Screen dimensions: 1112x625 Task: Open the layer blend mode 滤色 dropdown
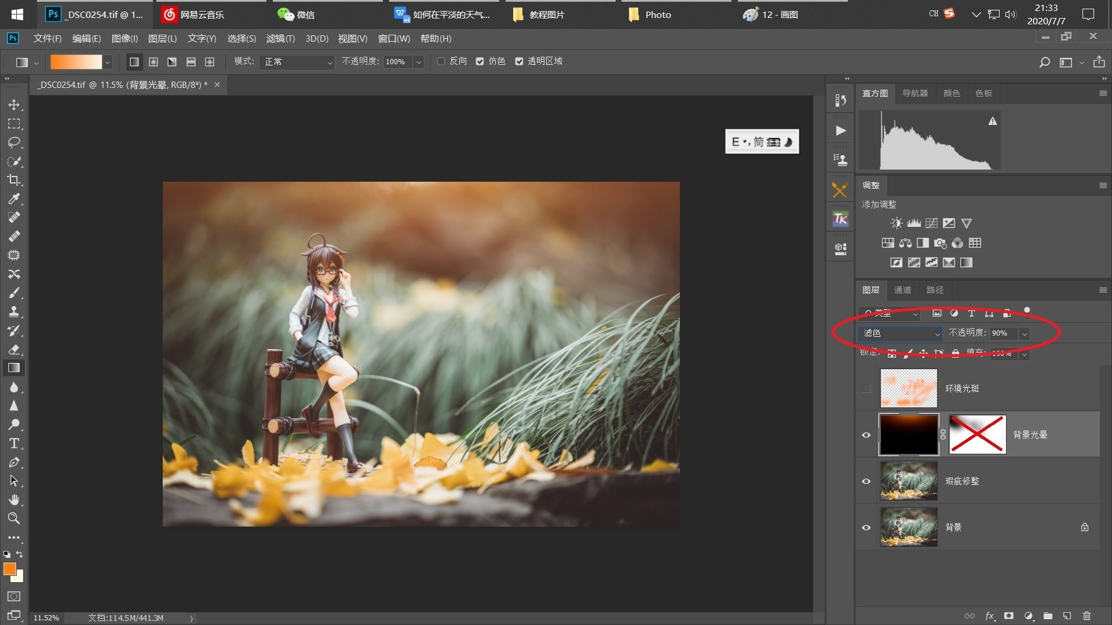click(x=900, y=333)
